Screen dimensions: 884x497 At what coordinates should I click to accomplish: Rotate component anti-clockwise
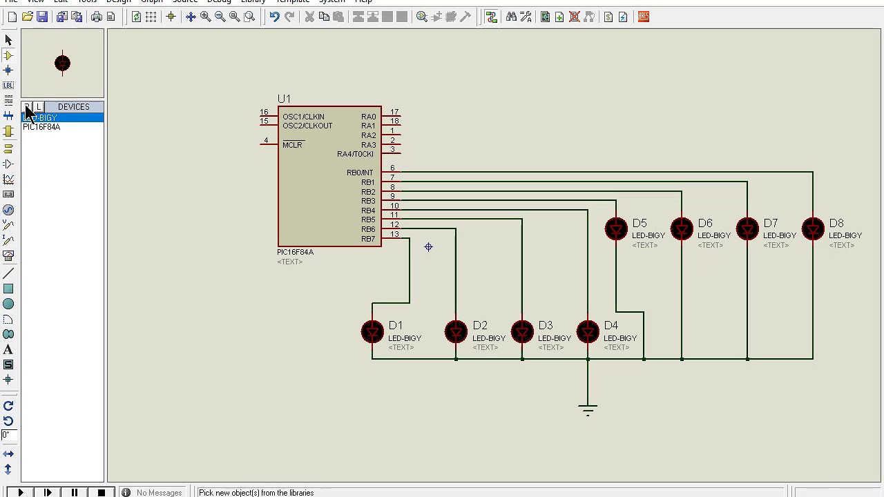click(8, 421)
